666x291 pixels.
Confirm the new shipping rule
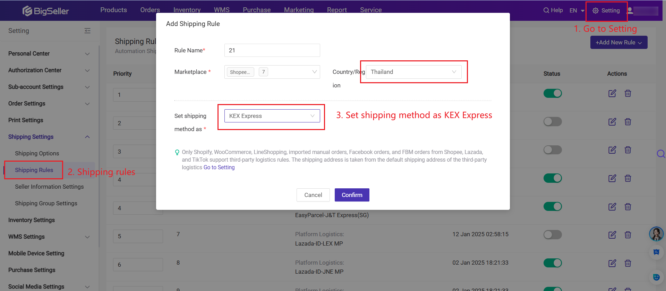tap(352, 195)
